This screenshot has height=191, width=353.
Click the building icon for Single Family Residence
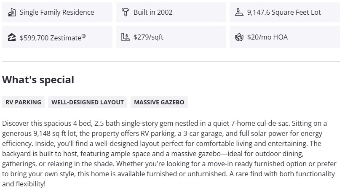[x=12, y=12]
